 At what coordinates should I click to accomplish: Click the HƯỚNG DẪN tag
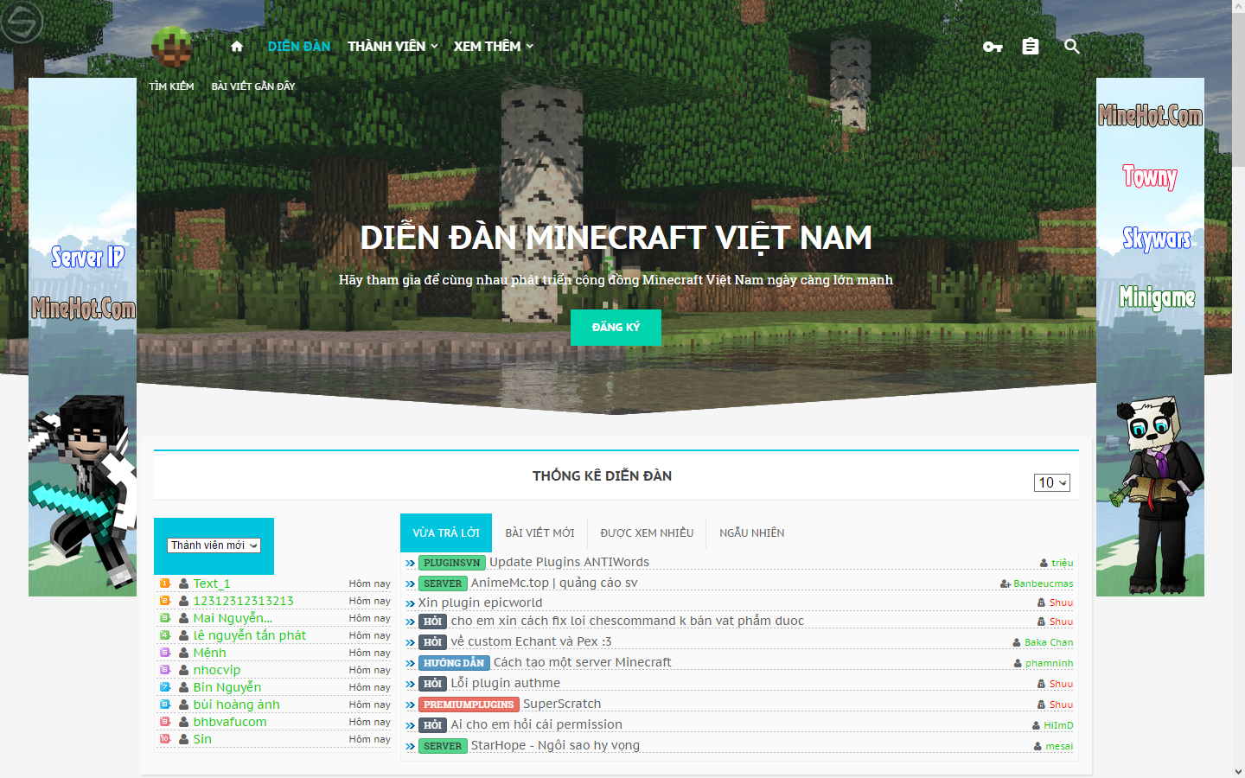coord(454,663)
